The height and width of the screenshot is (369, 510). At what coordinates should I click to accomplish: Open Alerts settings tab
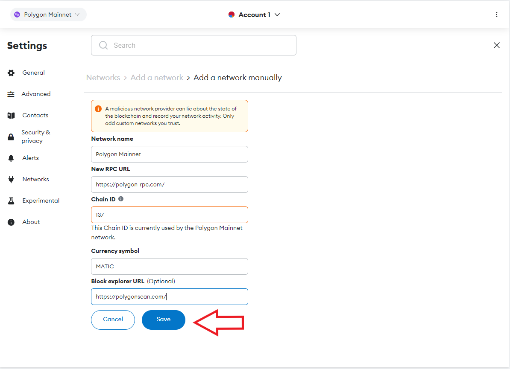pyautogui.click(x=31, y=158)
